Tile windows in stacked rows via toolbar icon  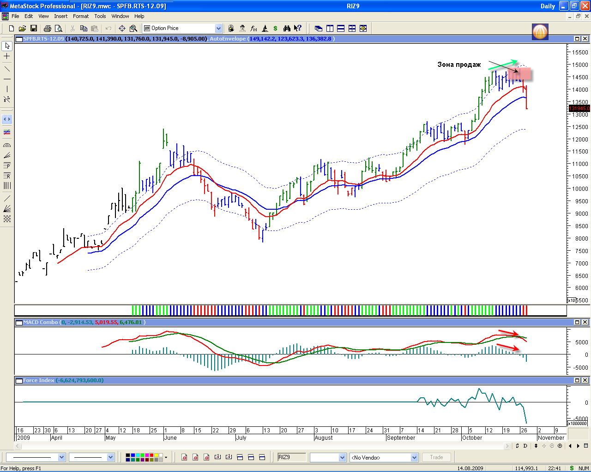(x=341, y=28)
